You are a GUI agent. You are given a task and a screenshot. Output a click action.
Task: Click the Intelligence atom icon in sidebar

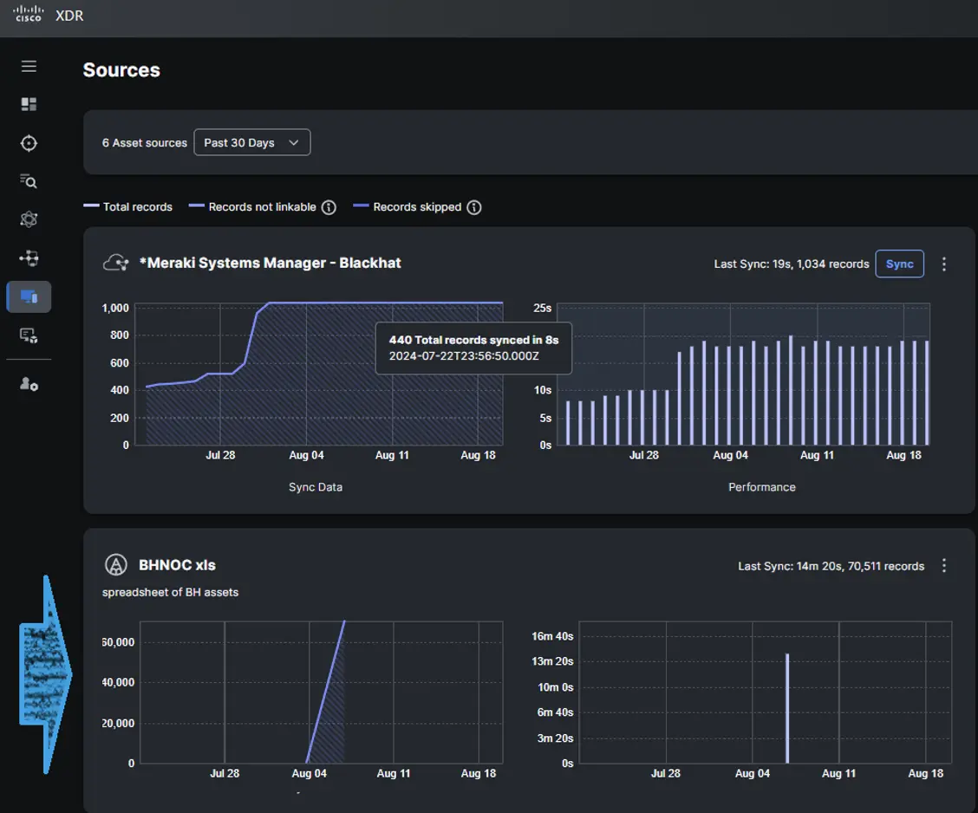tap(29, 219)
